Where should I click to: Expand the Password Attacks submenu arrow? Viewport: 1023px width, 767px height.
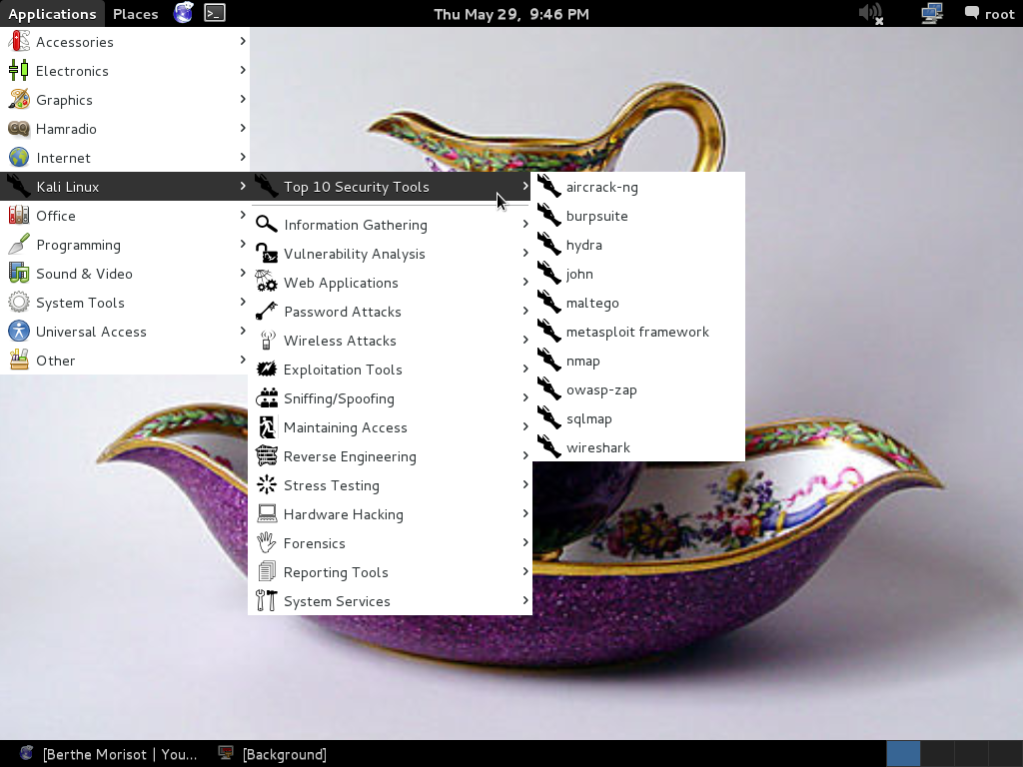525,312
